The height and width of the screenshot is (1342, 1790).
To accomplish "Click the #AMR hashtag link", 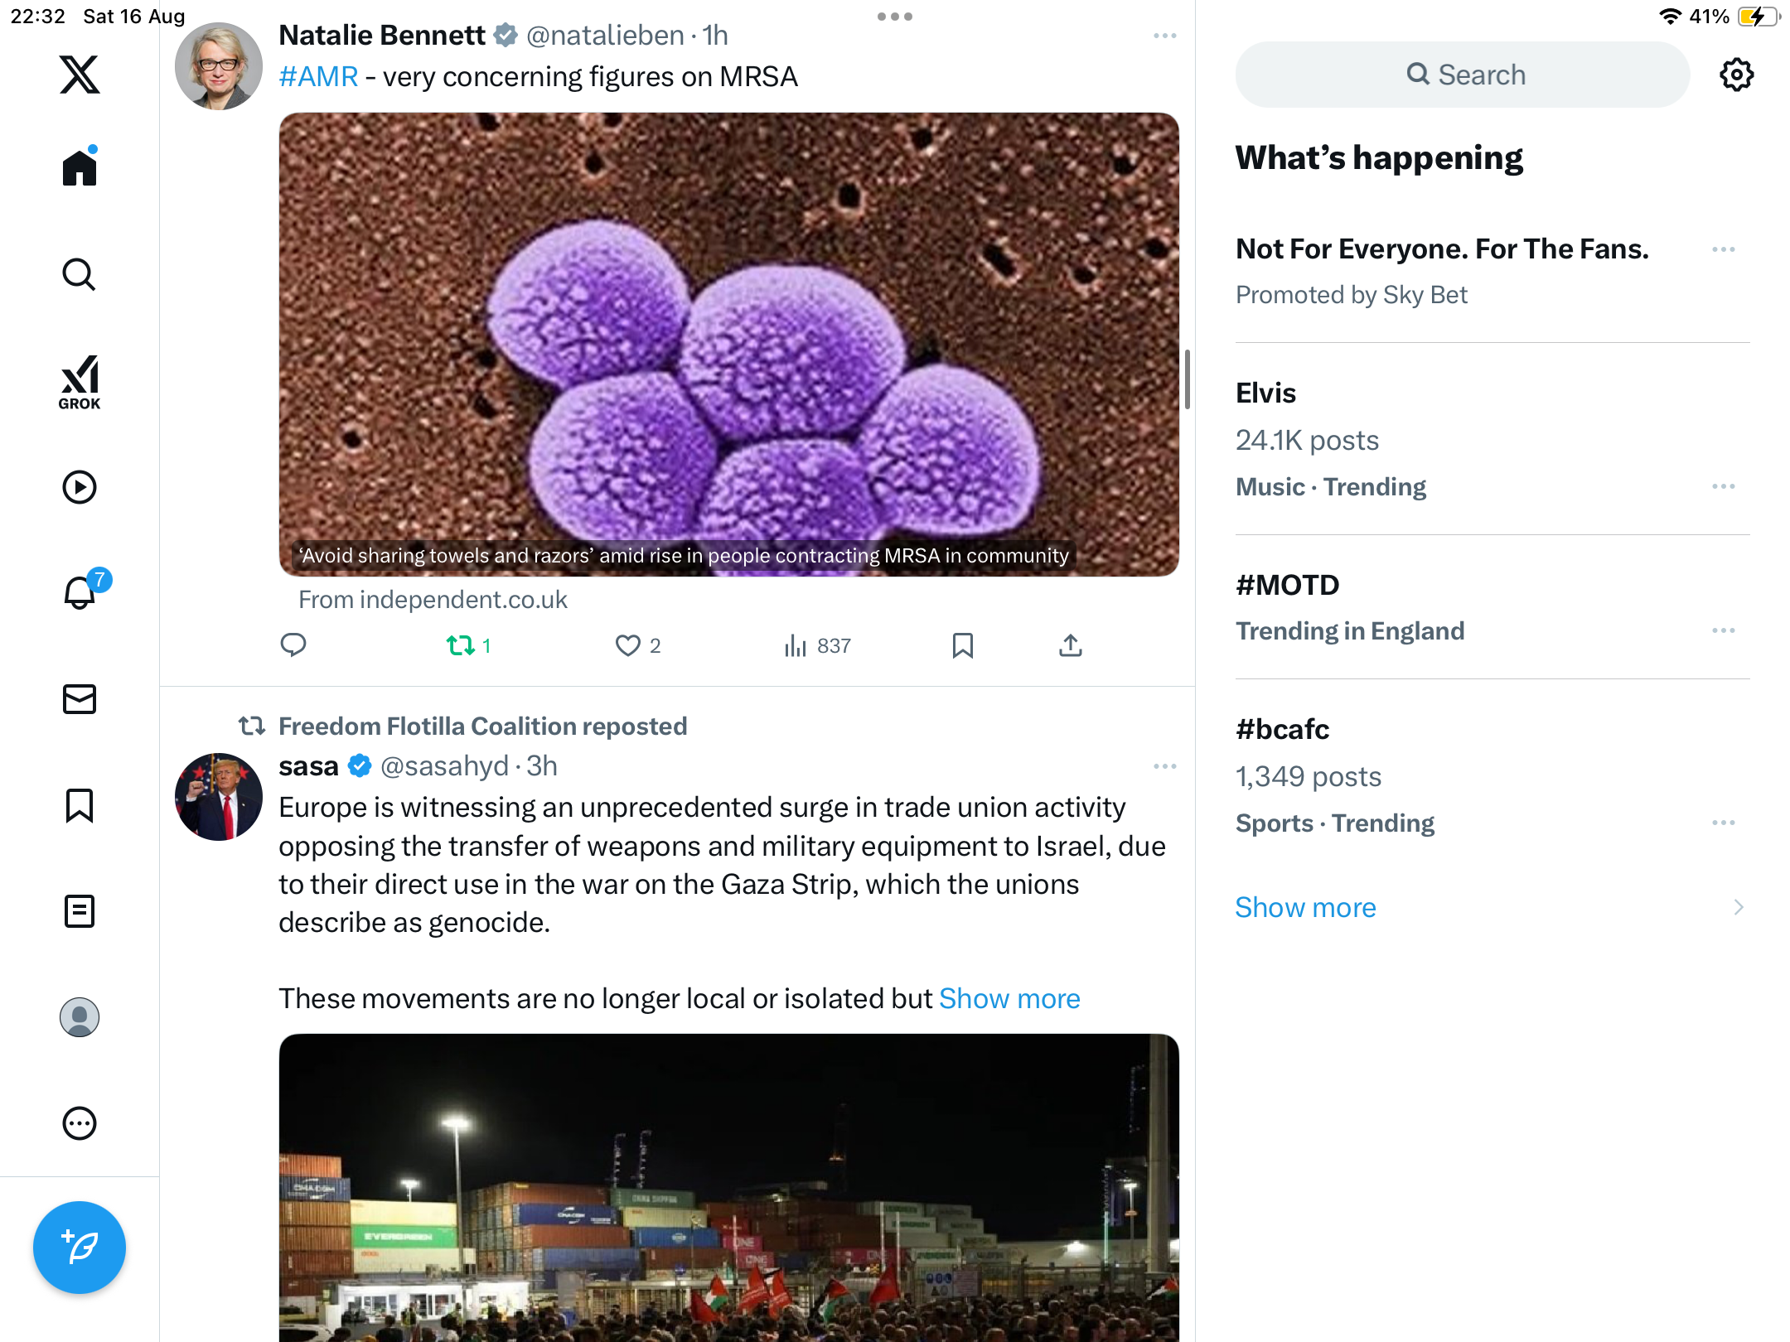I will pyautogui.click(x=318, y=76).
